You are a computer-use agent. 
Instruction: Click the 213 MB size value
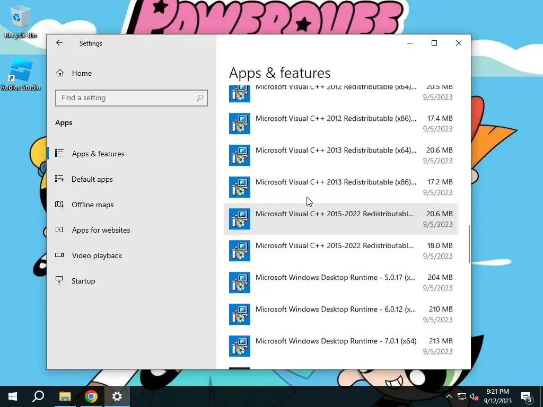click(441, 341)
